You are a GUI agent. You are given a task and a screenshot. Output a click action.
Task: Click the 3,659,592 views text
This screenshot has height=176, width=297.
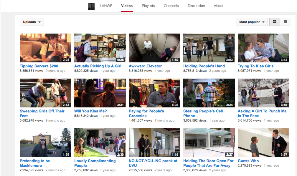pyautogui.click(x=195, y=121)
